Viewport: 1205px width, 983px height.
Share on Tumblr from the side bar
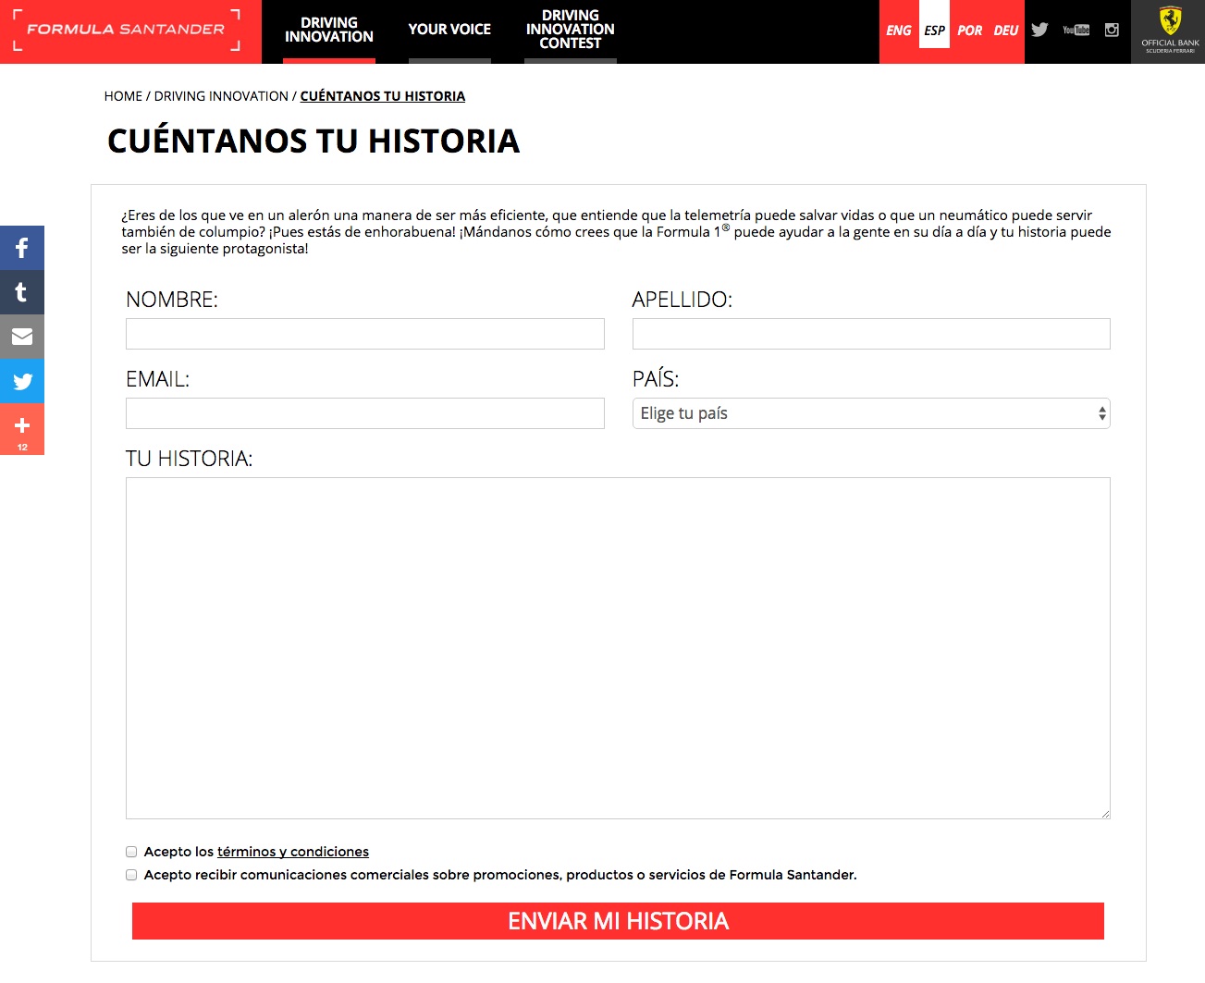pos(22,292)
